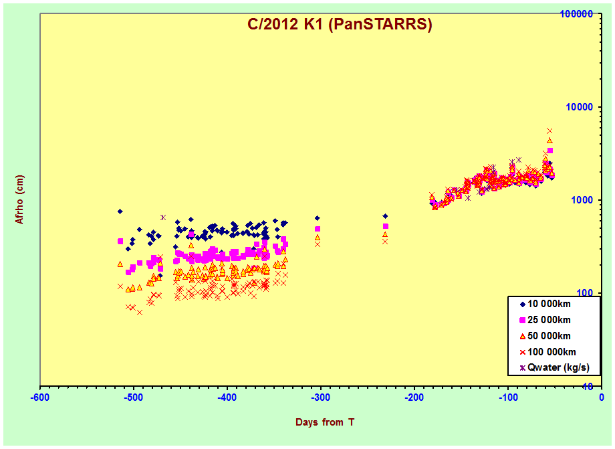Click the 0 x-axis tick label
This screenshot has height=449, width=615.
601,397
